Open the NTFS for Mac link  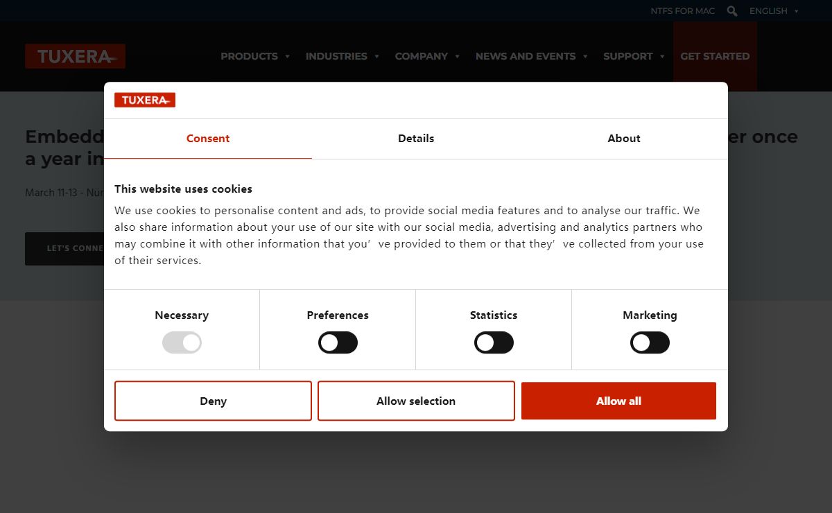tap(682, 11)
